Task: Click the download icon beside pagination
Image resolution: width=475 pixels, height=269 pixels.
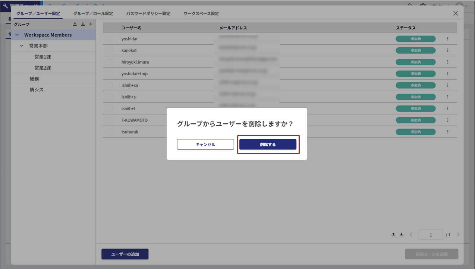Action: point(402,235)
